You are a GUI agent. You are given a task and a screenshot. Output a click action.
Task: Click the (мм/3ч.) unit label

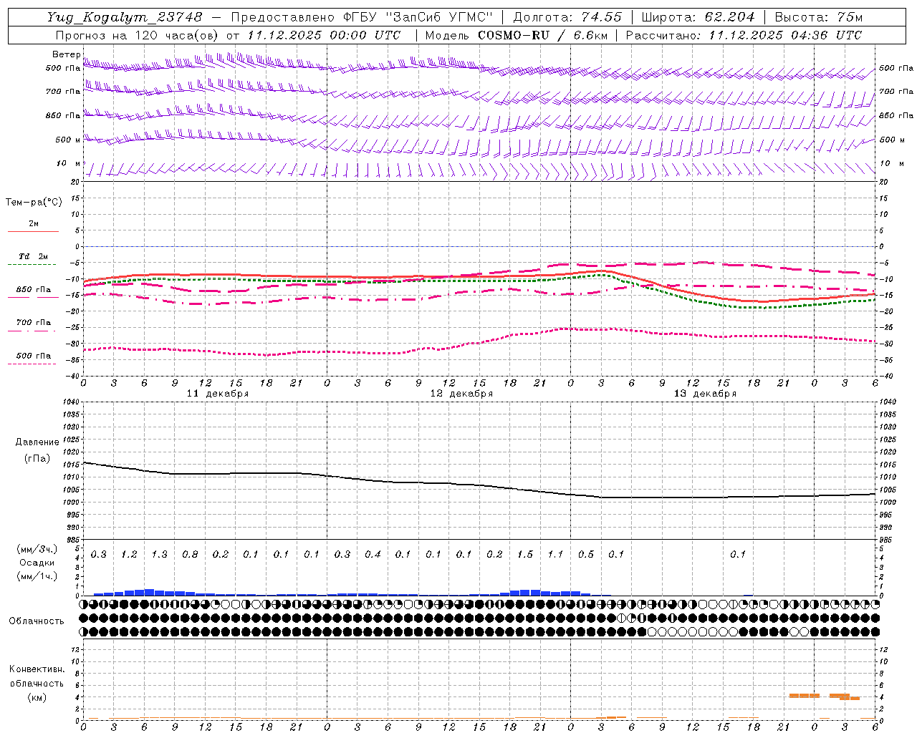[x=37, y=550]
